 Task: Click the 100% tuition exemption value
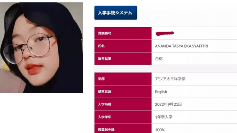click(x=160, y=130)
